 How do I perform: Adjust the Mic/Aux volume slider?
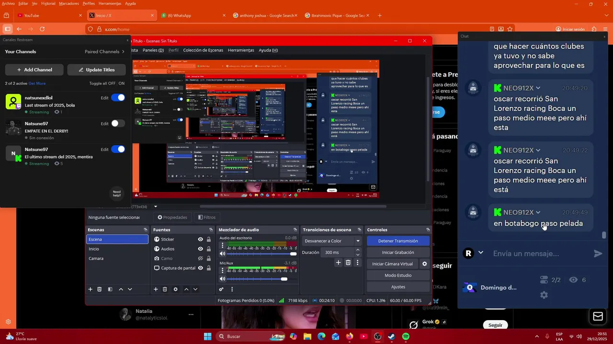[261, 279]
